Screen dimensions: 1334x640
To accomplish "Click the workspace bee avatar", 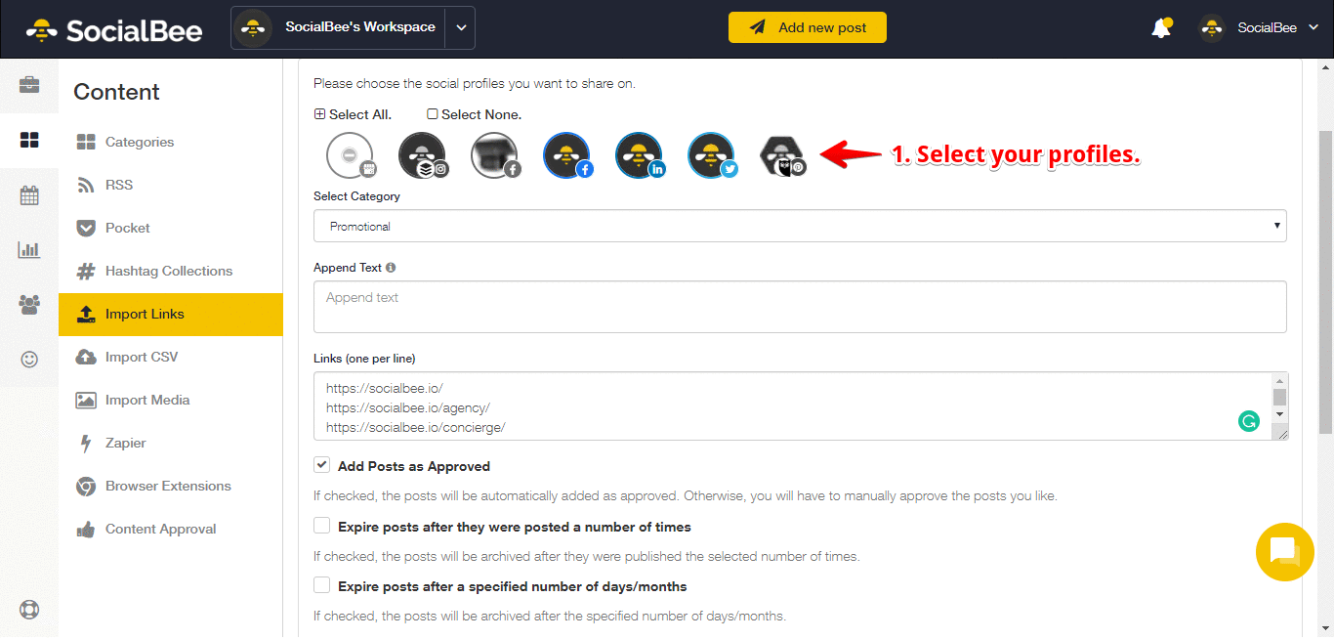I will click(x=254, y=28).
